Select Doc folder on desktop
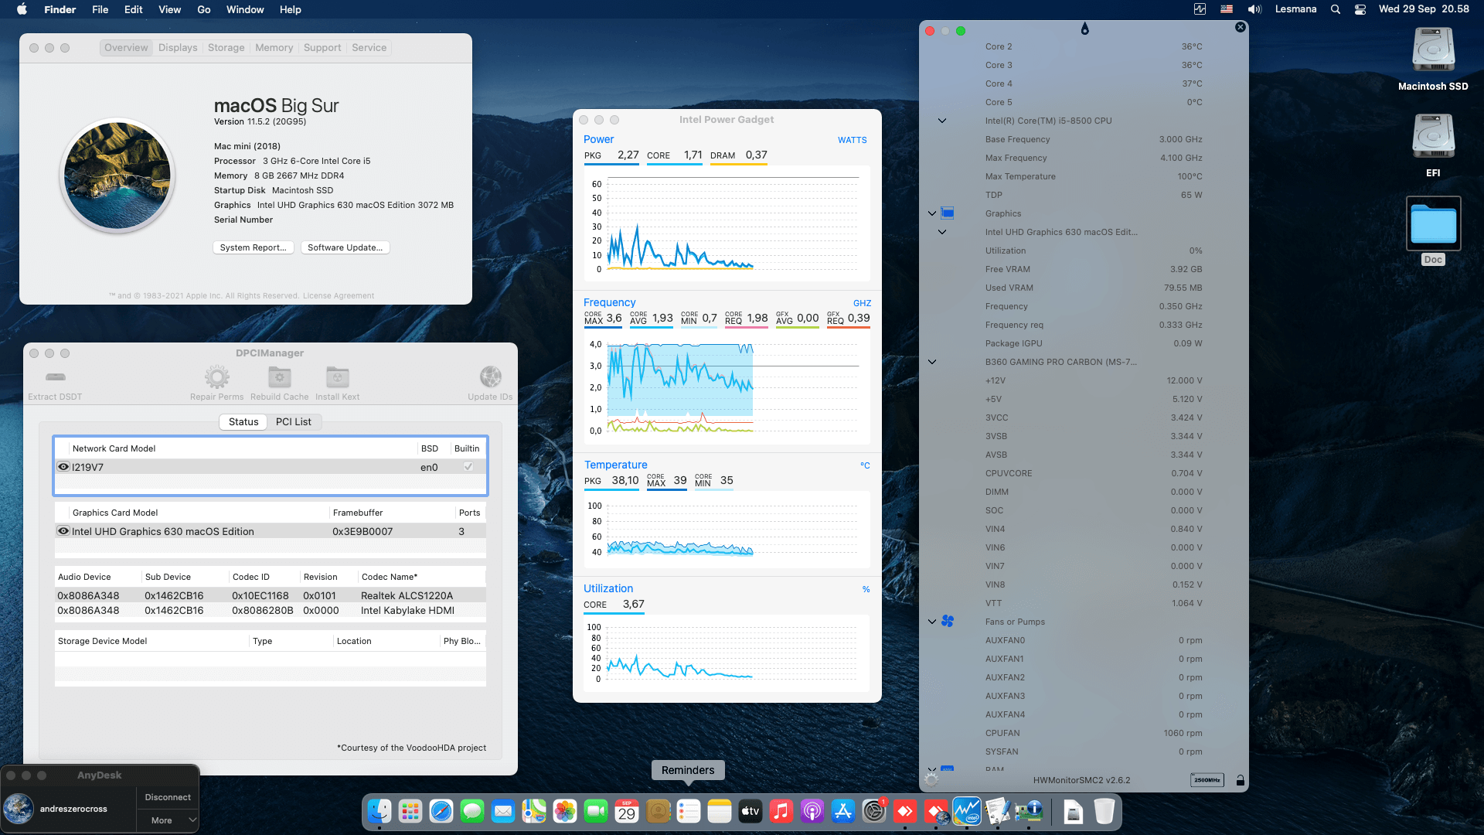The image size is (1484, 835). click(1433, 223)
